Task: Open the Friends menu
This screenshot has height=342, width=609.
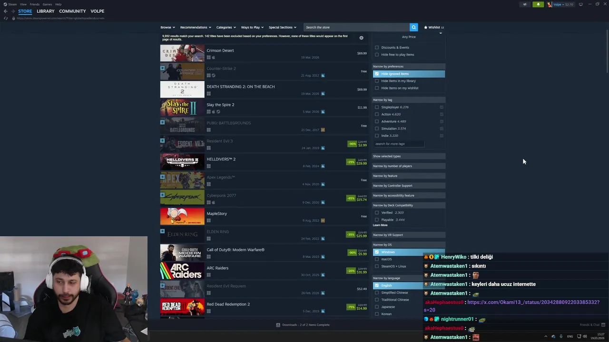Action: click(35, 4)
